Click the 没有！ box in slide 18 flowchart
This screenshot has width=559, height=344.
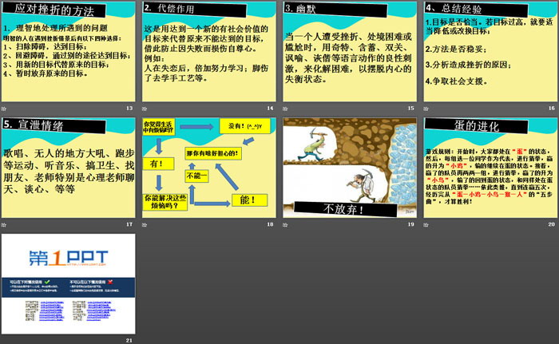coord(245,126)
